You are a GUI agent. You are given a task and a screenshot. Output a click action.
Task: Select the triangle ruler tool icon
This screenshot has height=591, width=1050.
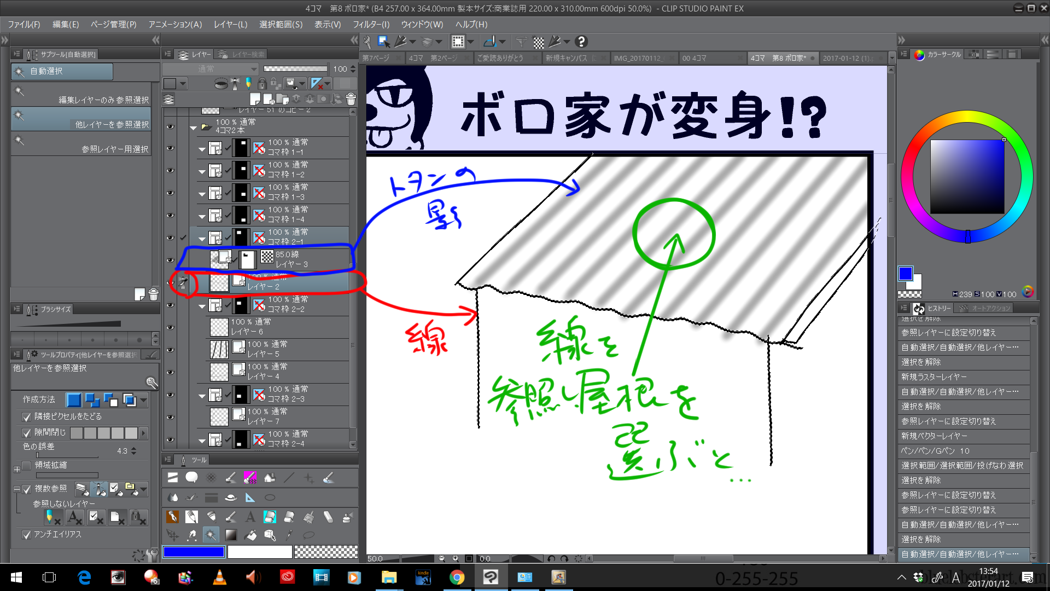pyautogui.click(x=250, y=497)
